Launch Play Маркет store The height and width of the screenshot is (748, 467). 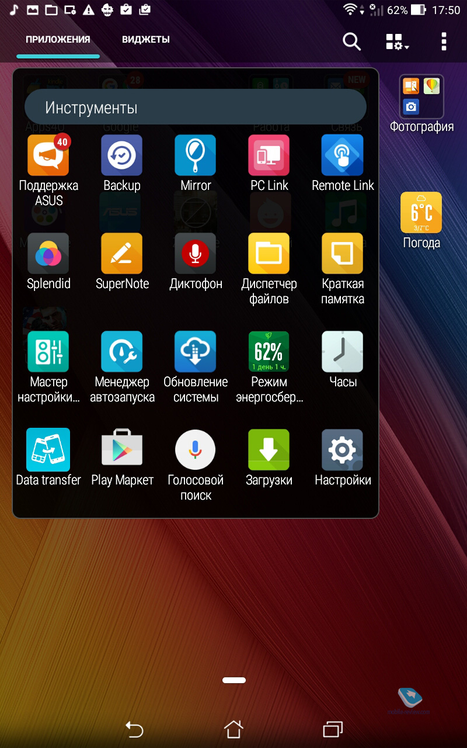[x=122, y=449]
